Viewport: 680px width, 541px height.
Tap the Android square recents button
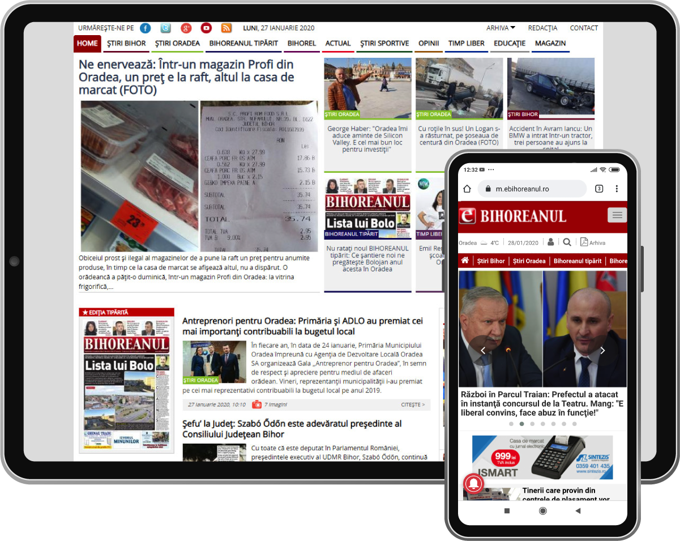tap(507, 511)
